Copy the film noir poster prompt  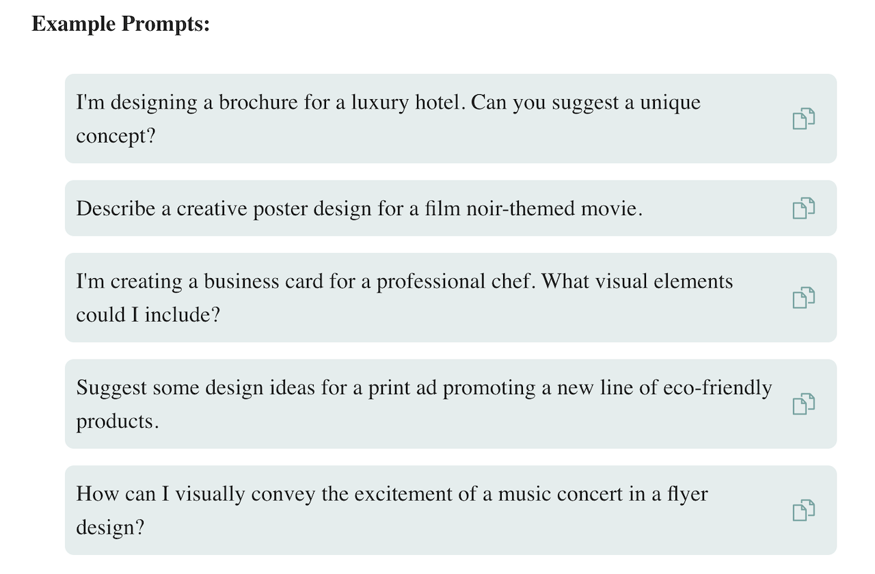point(804,208)
